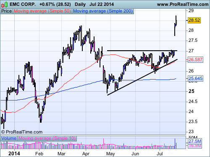
Task: Click the Feb label on time axis
Action: pos(39,154)
